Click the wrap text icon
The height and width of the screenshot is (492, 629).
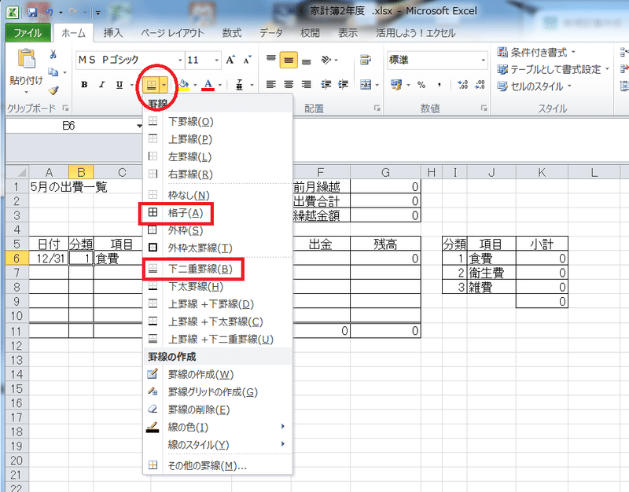tap(365, 61)
